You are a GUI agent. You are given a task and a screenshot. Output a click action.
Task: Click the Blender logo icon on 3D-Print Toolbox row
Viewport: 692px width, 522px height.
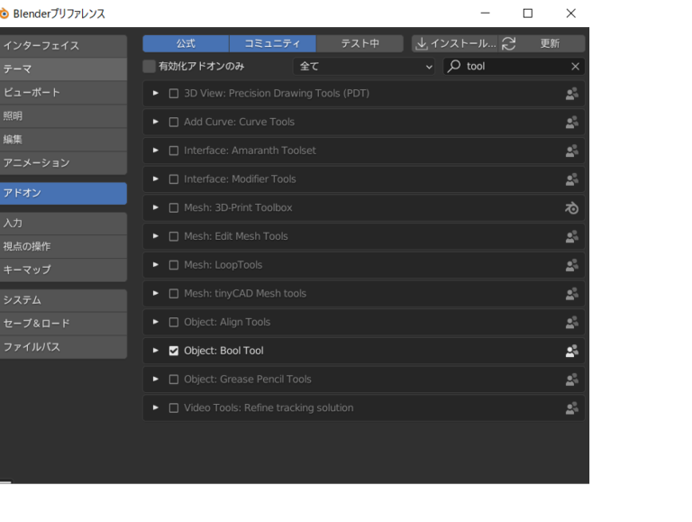tap(571, 208)
